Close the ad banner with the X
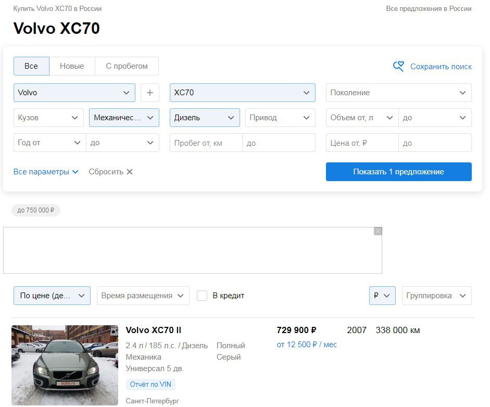 [x=378, y=231]
